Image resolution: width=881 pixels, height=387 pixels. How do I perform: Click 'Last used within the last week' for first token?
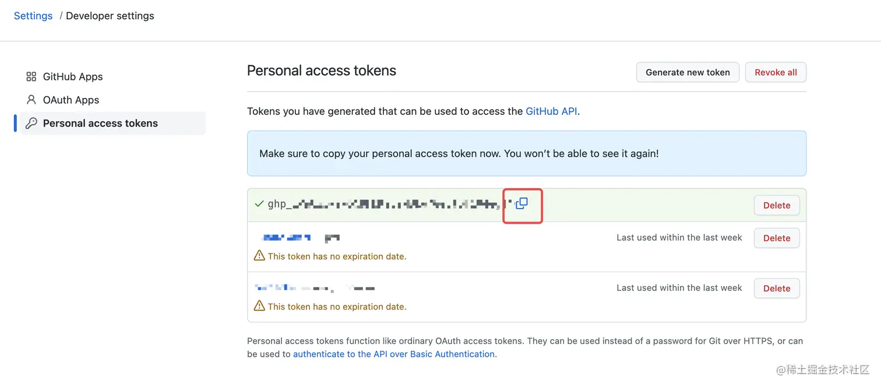pyautogui.click(x=679, y=237)
